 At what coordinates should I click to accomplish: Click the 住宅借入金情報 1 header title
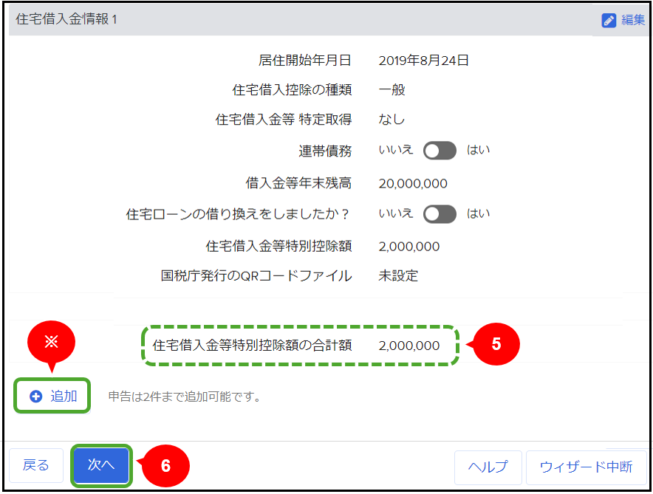click(x=66, y=19)
